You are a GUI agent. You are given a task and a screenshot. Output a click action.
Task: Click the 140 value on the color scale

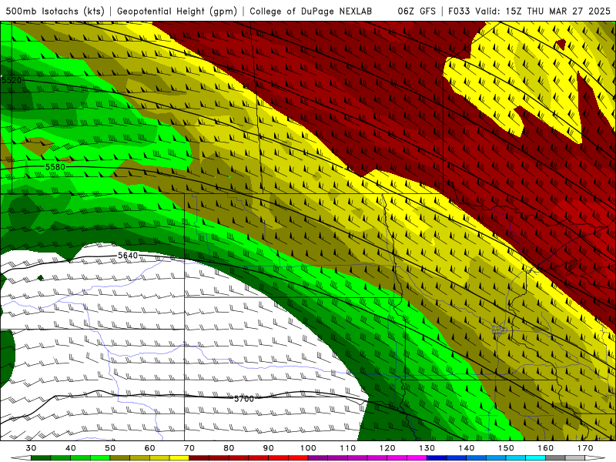tap(467, 448)
